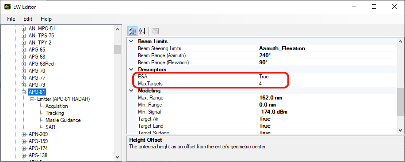Click the Target Land value True

tap(265, 126)
